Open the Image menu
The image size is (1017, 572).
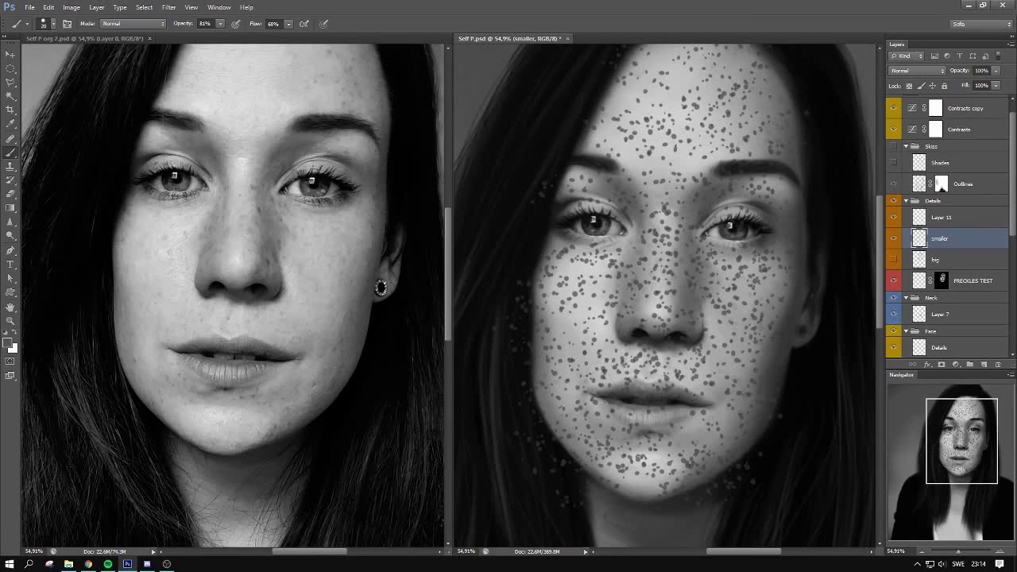(x=72, y=7)
